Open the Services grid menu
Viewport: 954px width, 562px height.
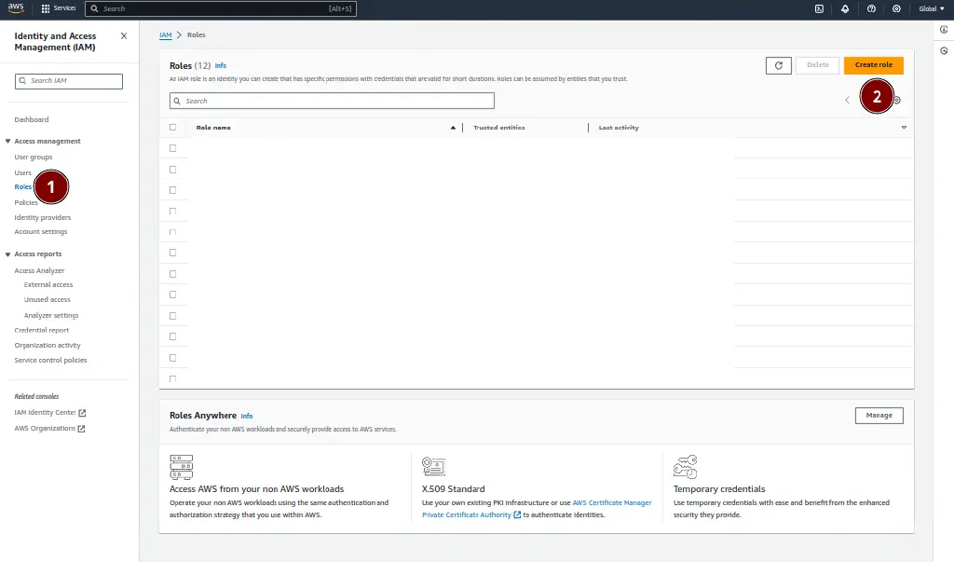(59, 8)
